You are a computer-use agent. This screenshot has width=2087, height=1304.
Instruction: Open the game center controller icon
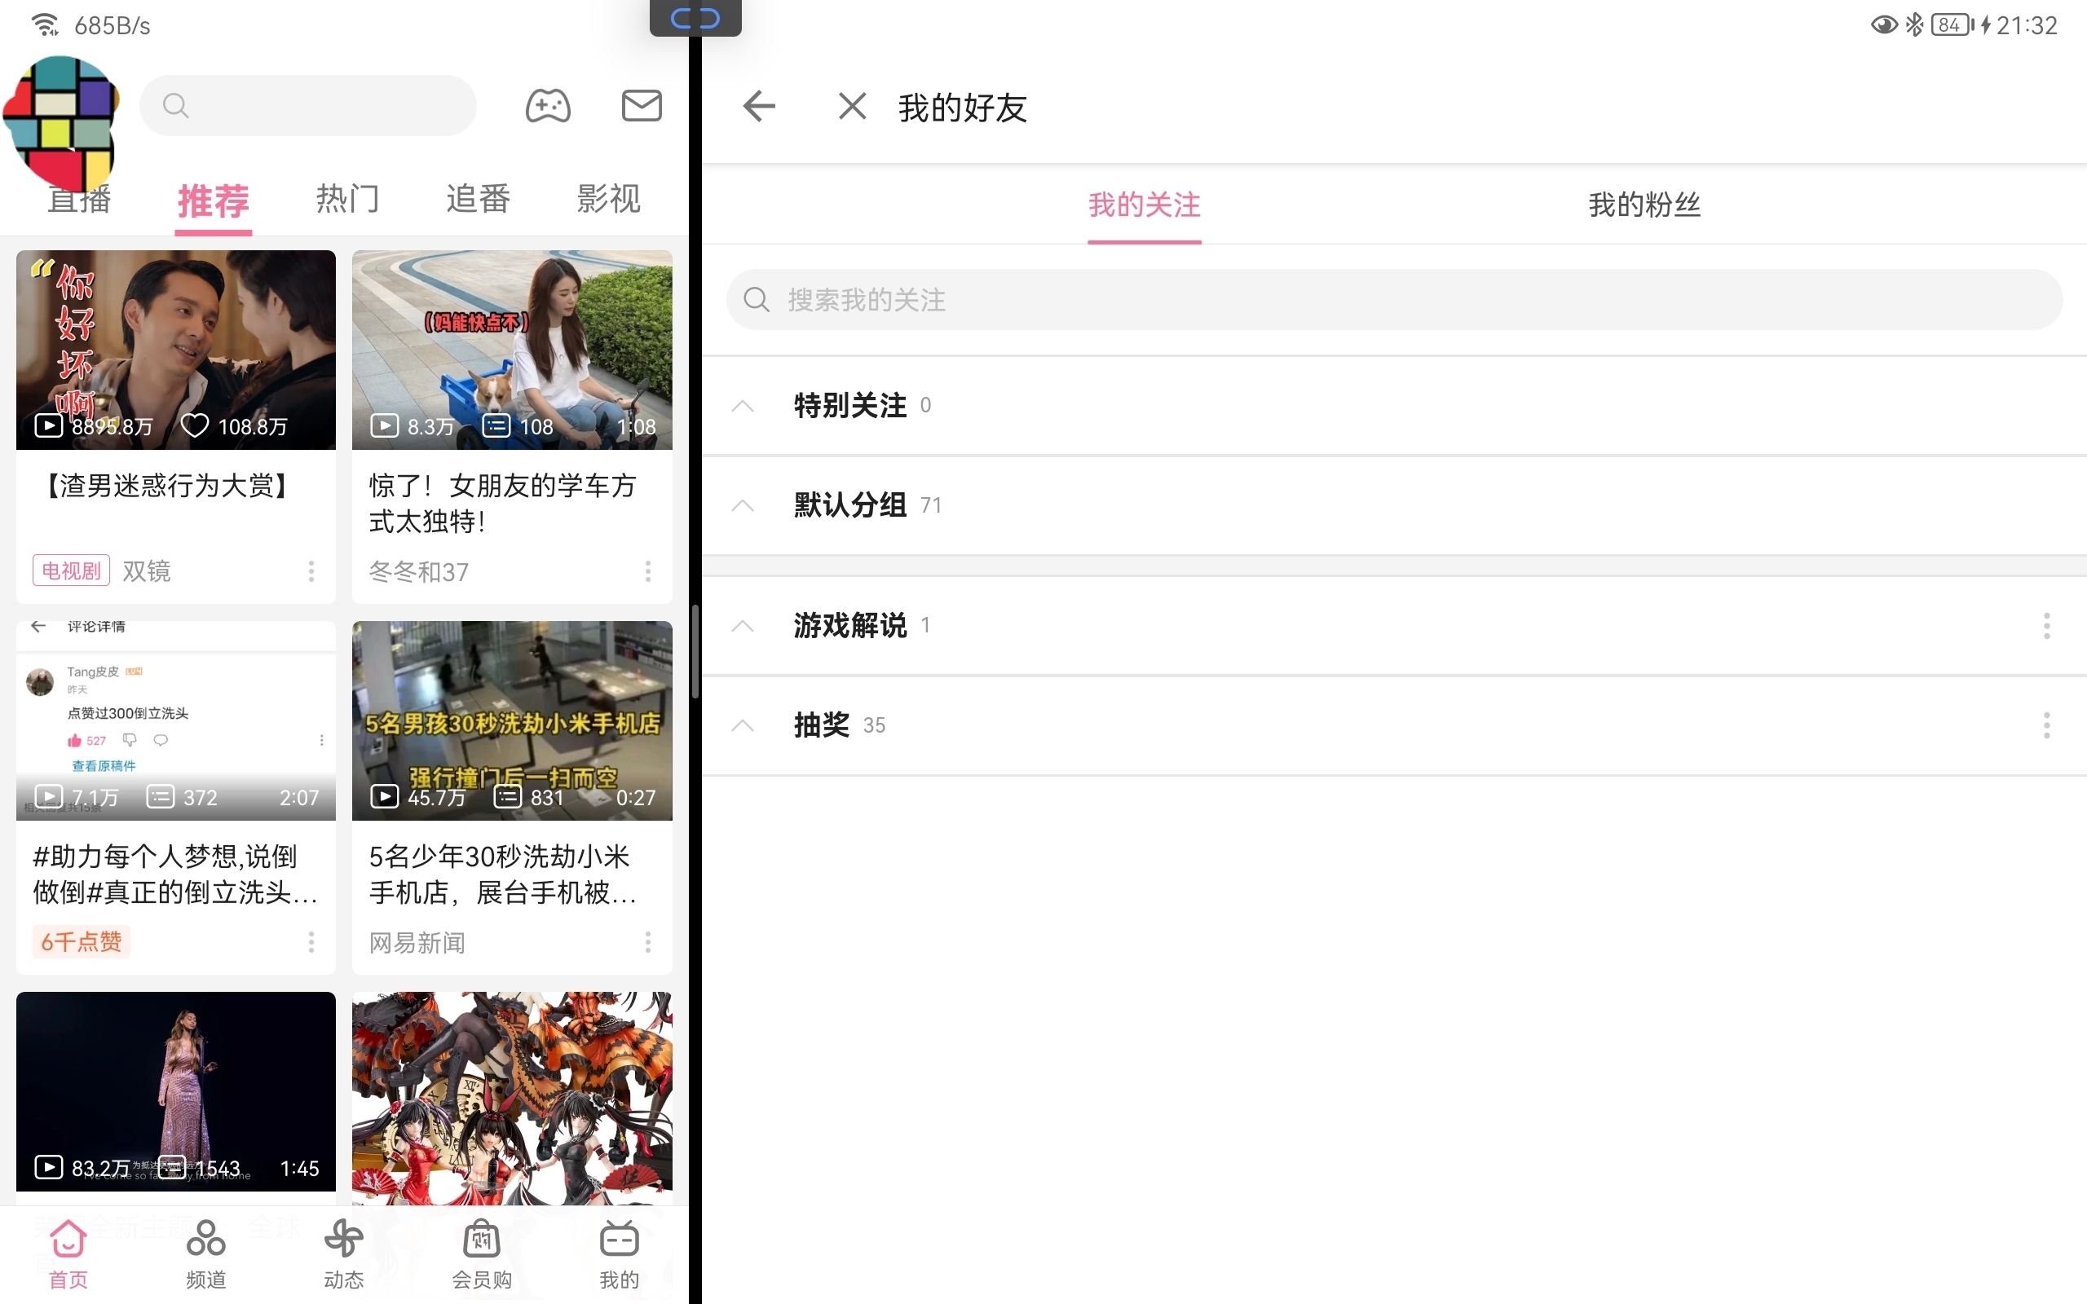(548, 106)
